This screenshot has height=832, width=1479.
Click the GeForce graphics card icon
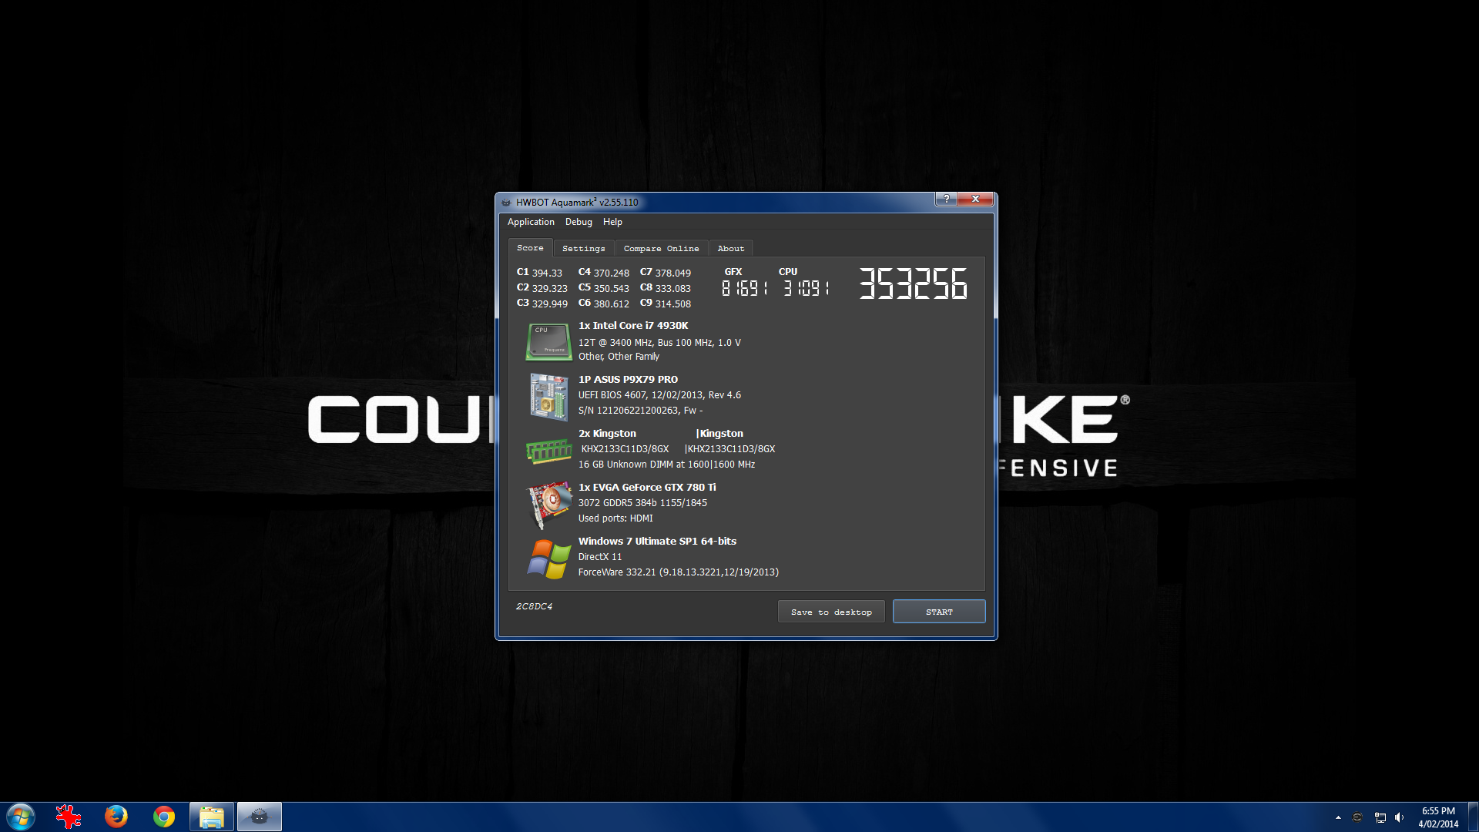(548, 505)
